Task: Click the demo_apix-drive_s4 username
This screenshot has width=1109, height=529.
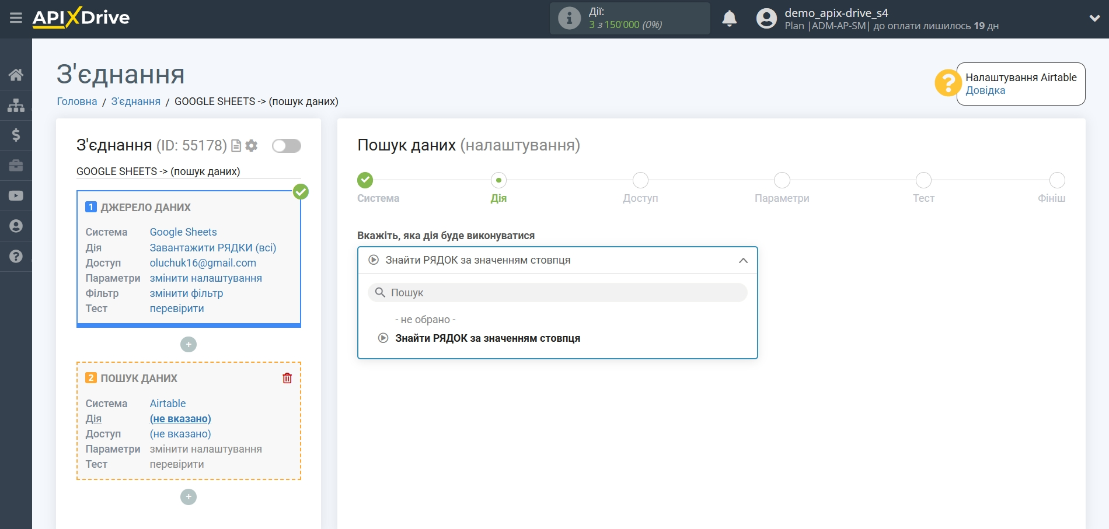Action: 836,13
